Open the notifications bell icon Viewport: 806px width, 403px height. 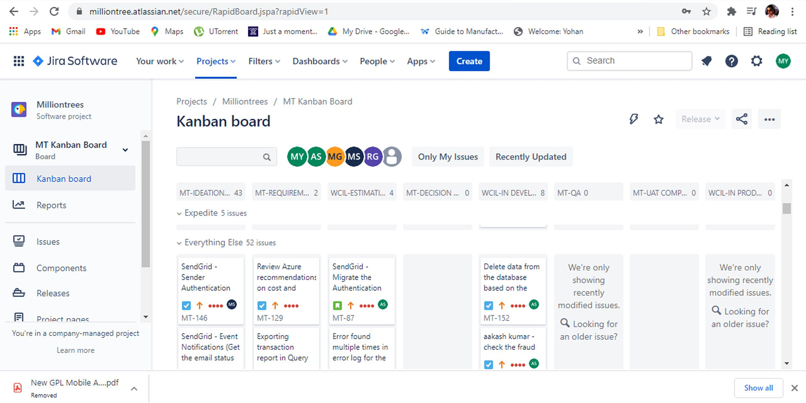(x=707, y=61)
